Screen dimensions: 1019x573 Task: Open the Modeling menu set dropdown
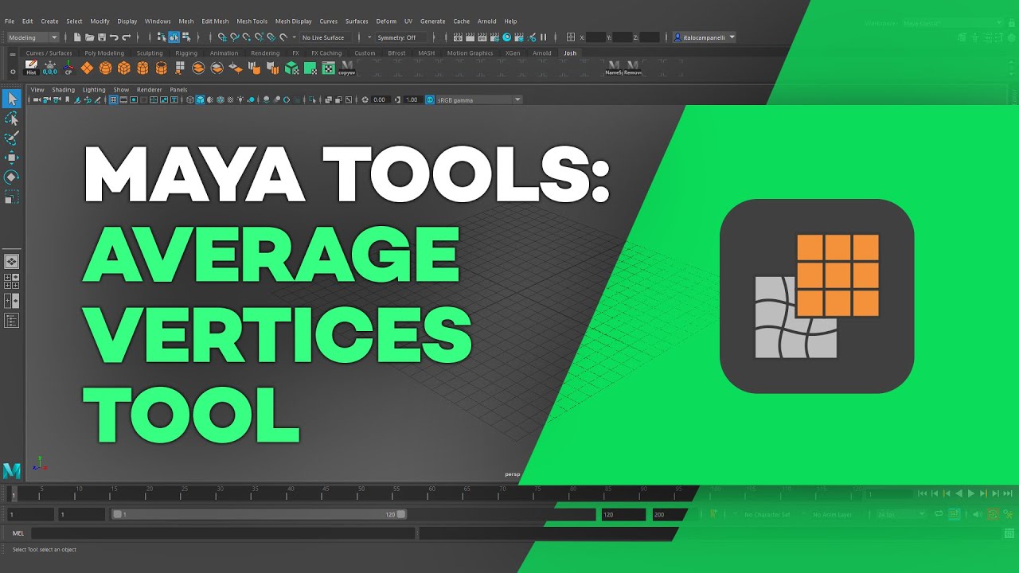33,37
